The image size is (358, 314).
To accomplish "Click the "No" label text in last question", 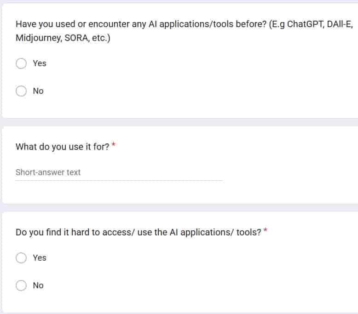I will coord(38,285).
